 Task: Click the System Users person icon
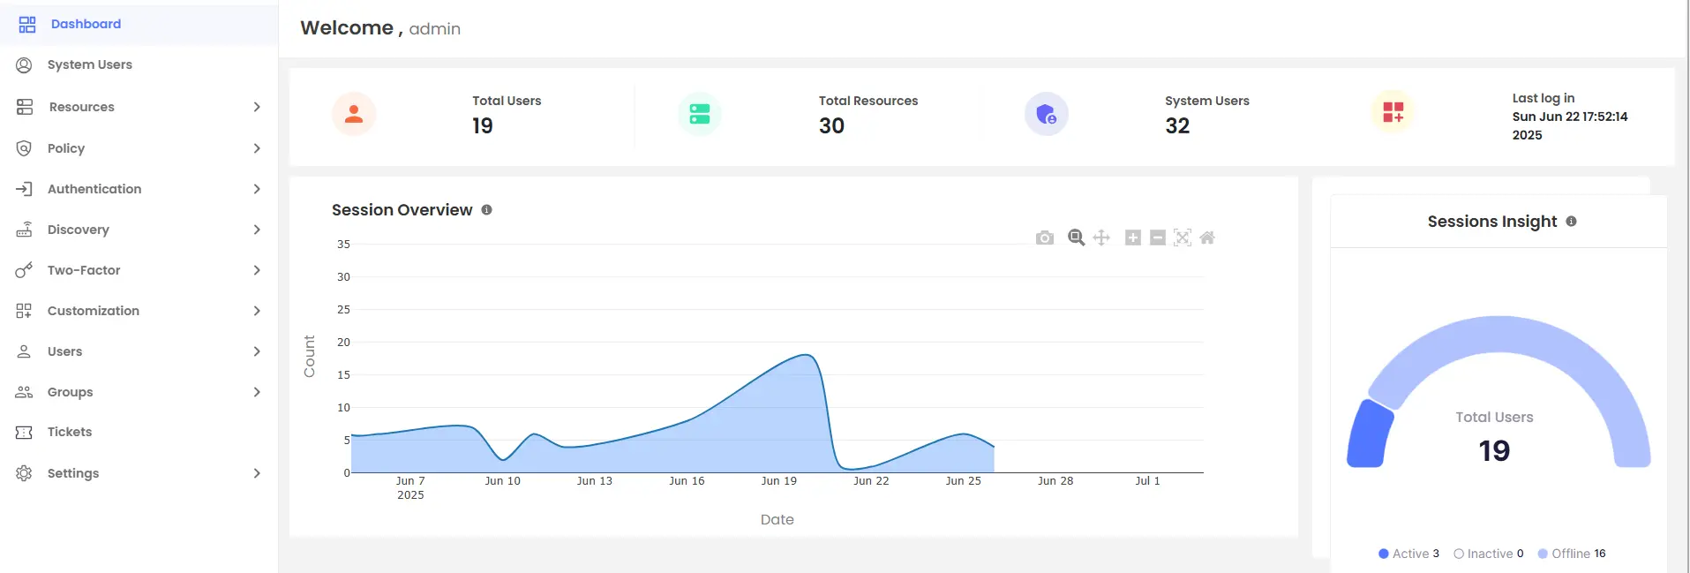coord(24,64)
